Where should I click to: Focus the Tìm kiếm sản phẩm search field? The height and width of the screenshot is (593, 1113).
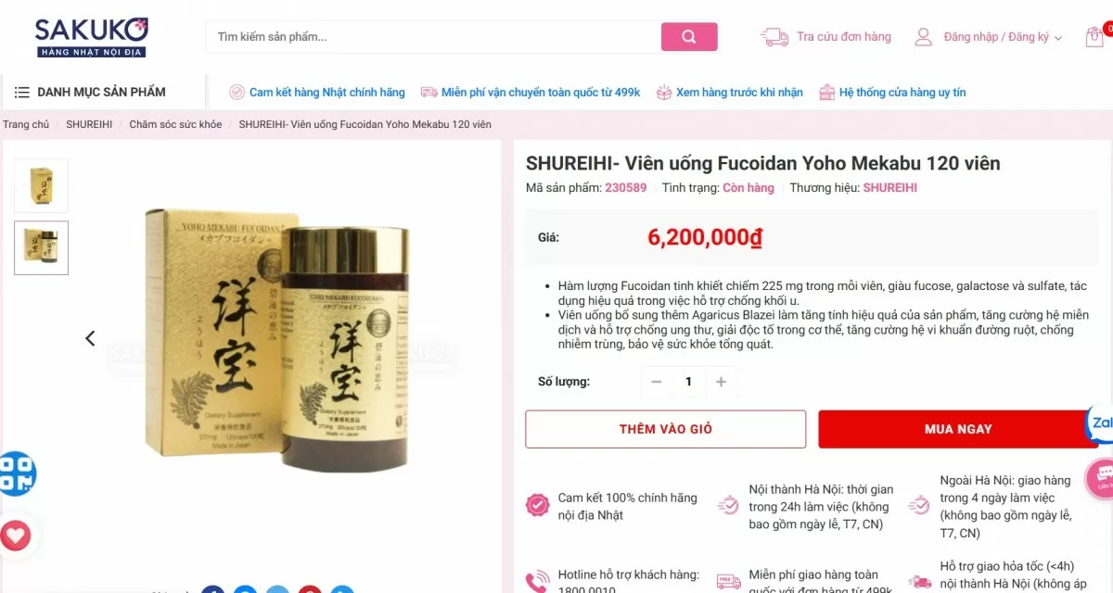[x=433, y=37]
